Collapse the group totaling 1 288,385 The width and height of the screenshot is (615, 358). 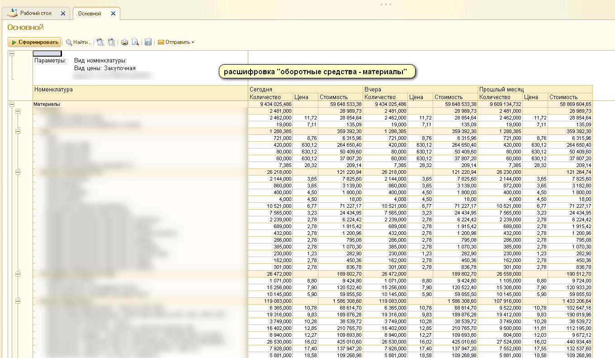point(18,131)
